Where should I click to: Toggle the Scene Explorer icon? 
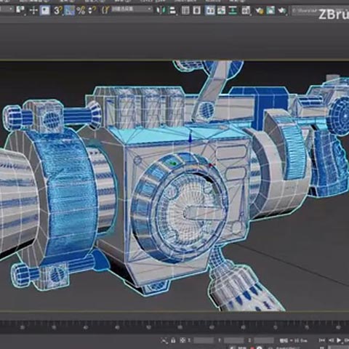(x=185, y=10)
